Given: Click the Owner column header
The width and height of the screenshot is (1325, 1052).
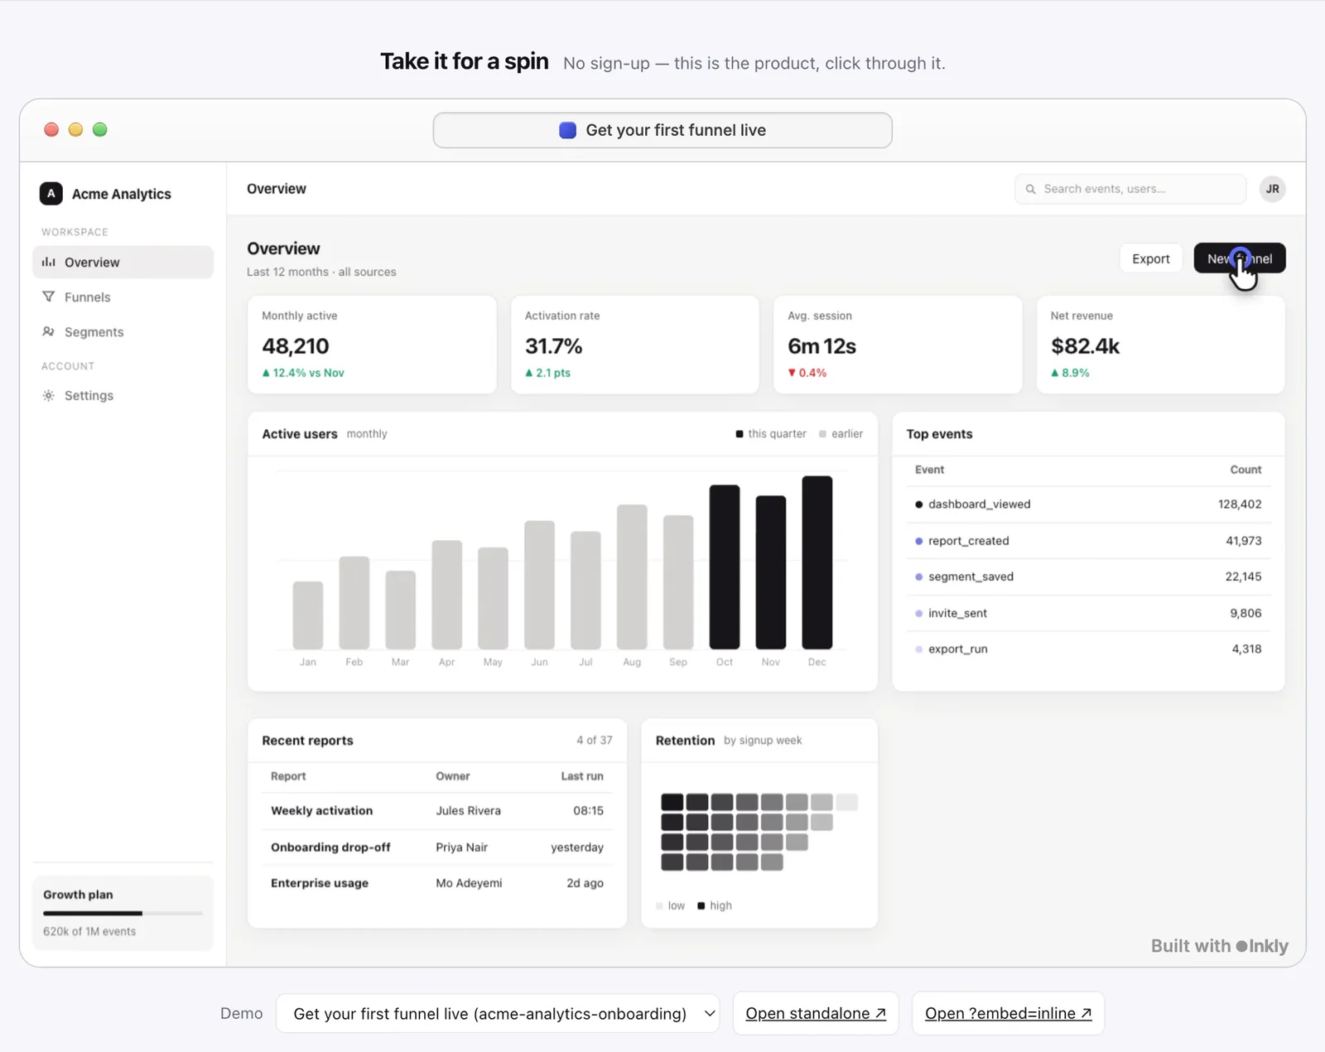Looking at the screenshot, I should (x=453, y=776).
